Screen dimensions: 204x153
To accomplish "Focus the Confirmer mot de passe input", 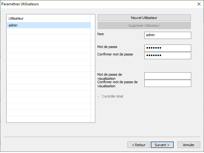I will tap(167, 55).
